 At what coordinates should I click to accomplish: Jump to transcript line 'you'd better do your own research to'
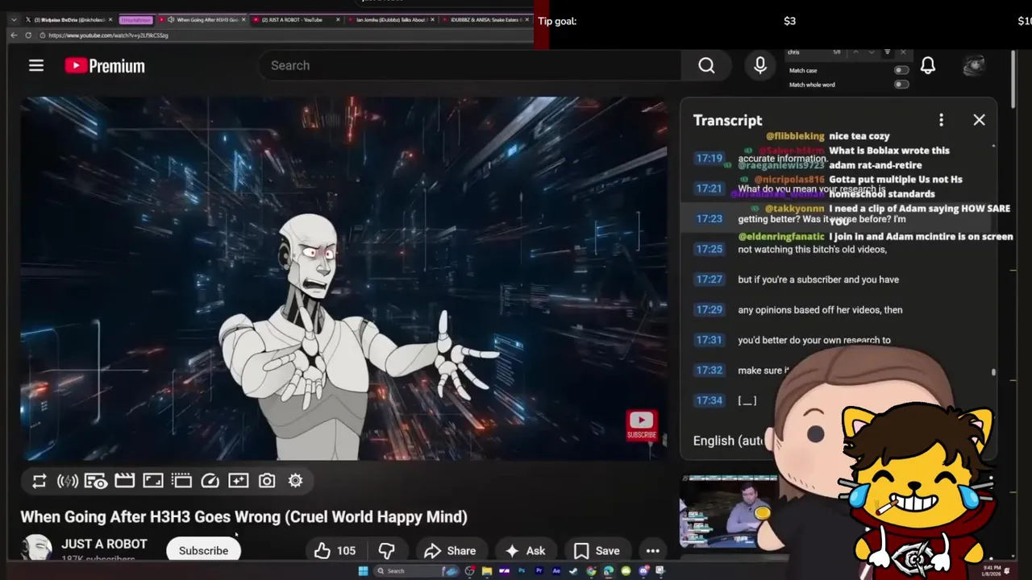point(814,340)
